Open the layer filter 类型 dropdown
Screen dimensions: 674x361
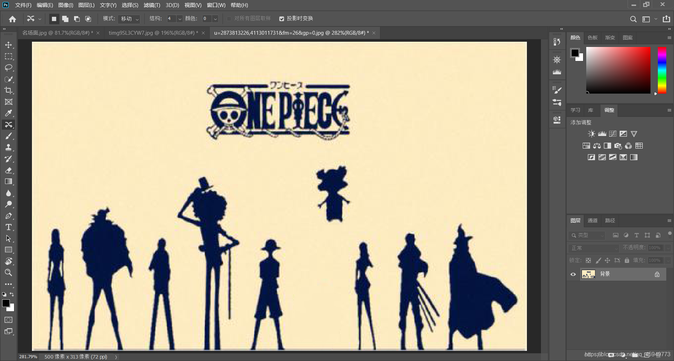coord(587,235)
